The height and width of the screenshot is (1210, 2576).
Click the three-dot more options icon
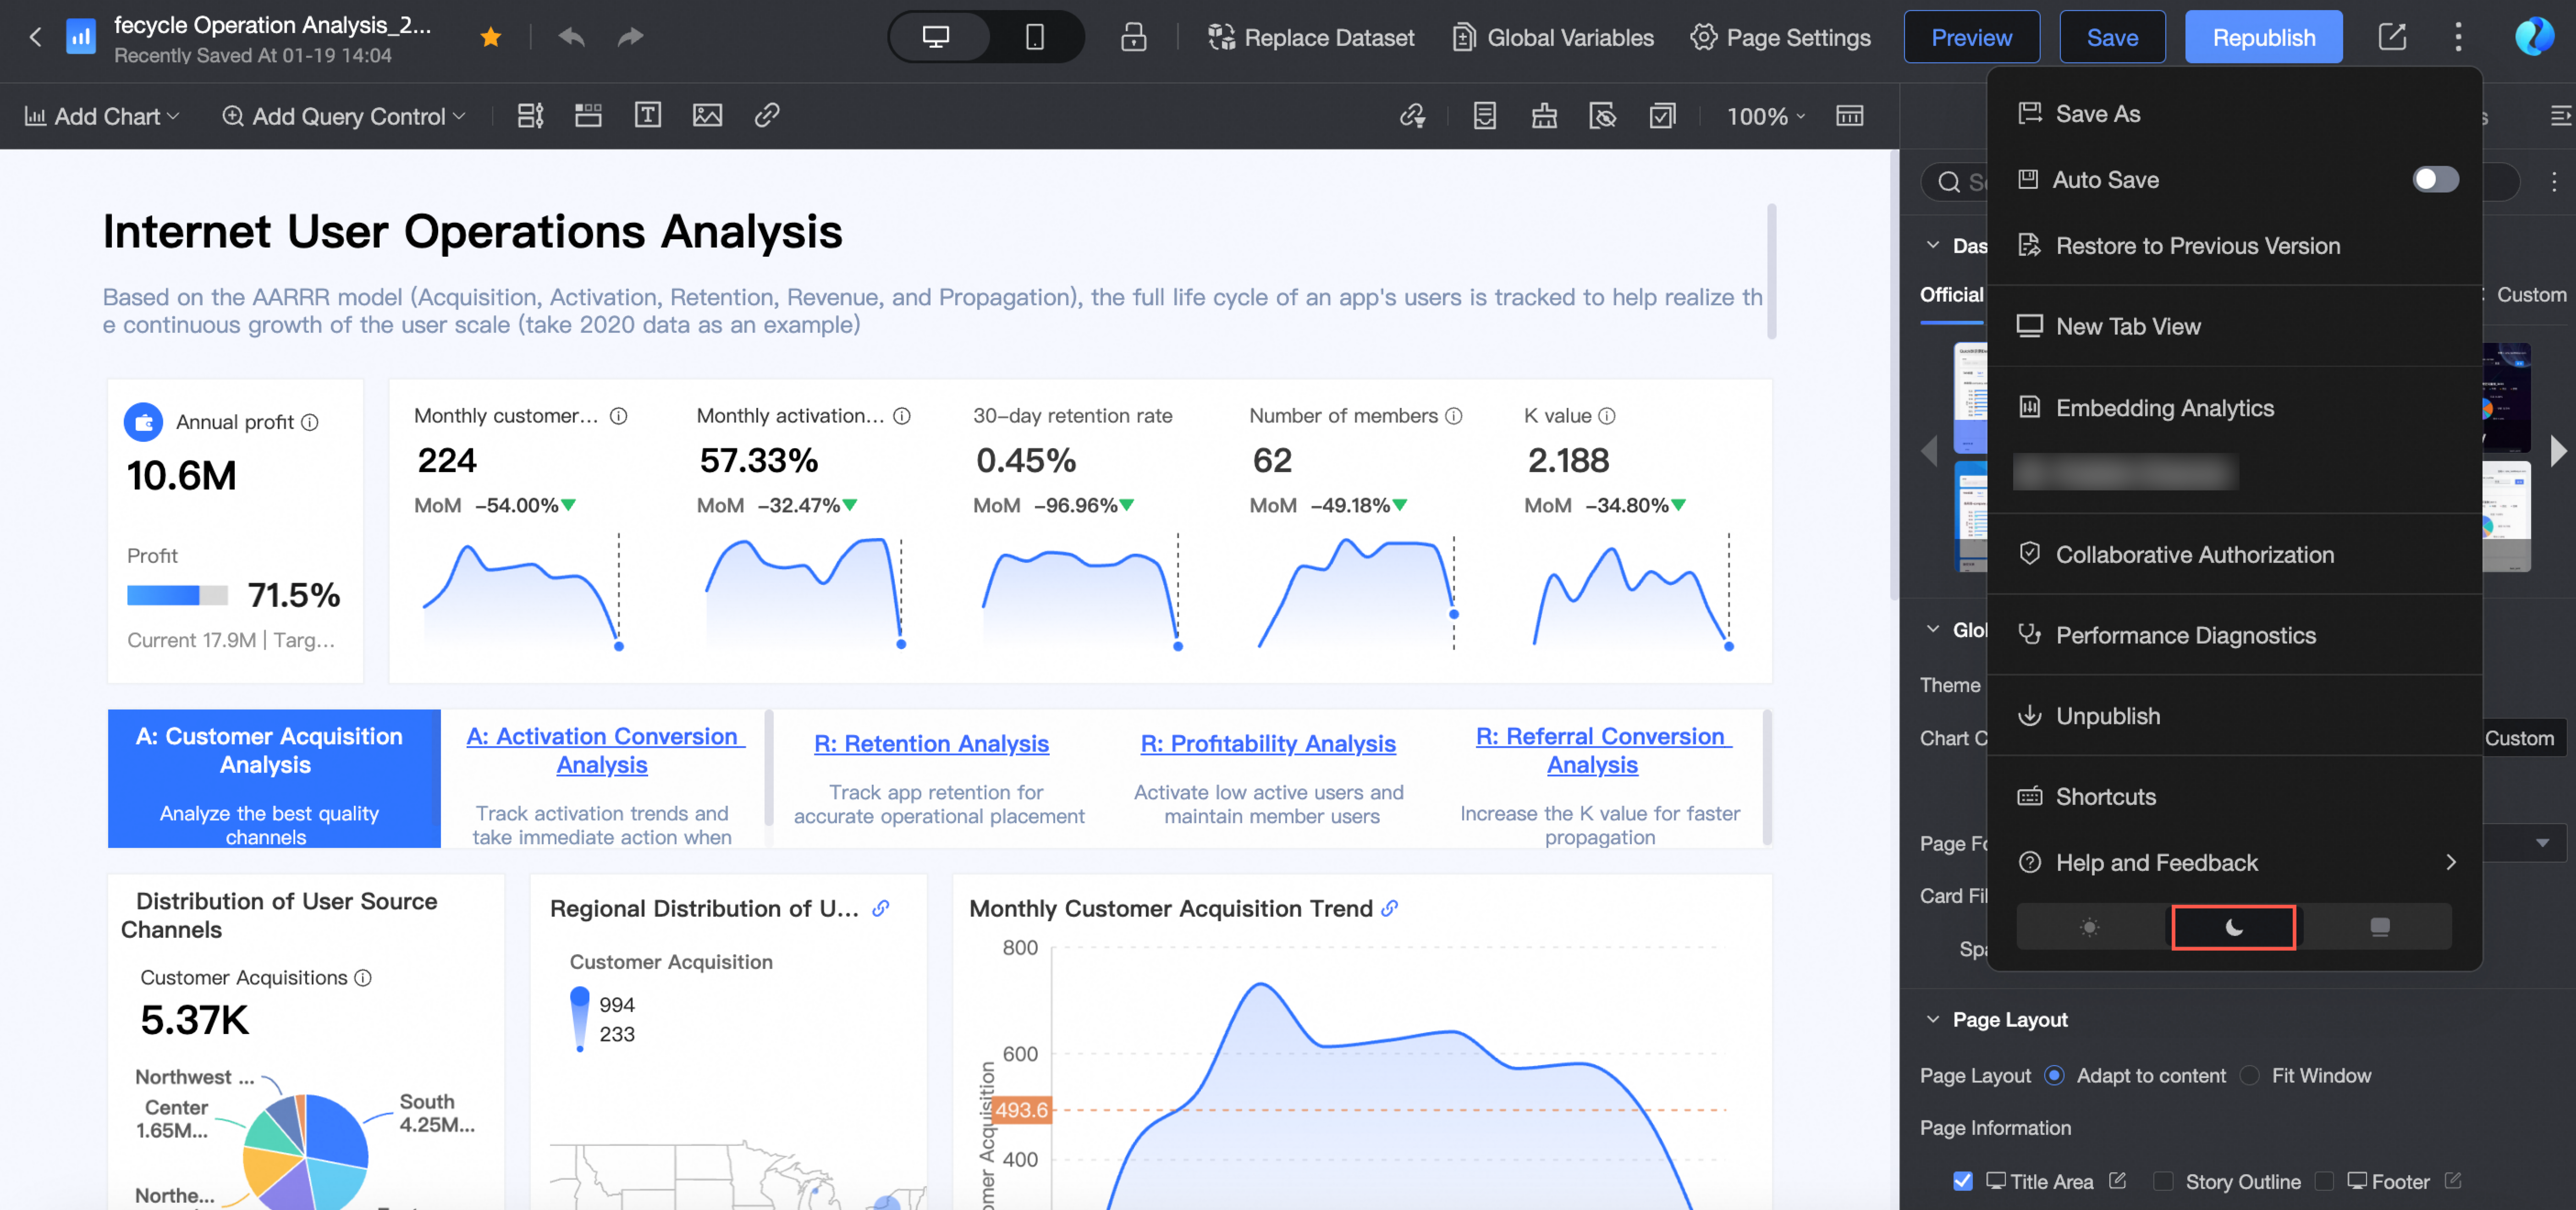point(2458,37)
